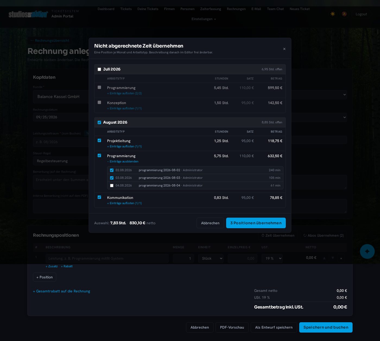Image resolution: width=380 pixels, height=341 pixels.
Task: Go to Rechnungen in top navigation
Action: click(x=236, y=9)
